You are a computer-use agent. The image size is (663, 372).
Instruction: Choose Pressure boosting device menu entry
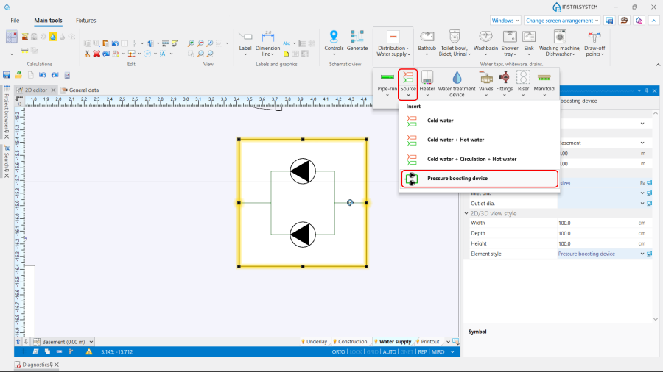click(457, 178)
